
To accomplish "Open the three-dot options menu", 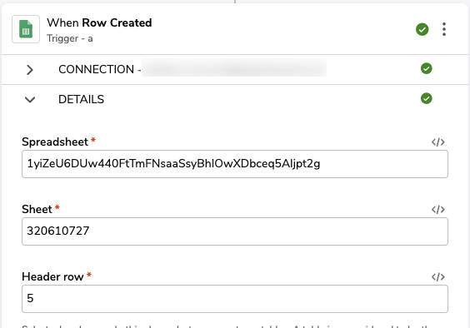I will (444, 29).
